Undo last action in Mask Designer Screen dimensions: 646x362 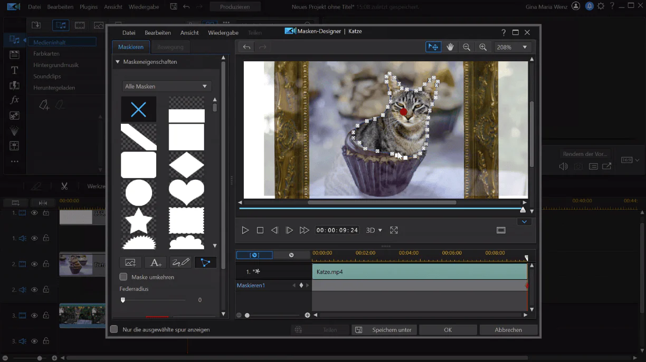pos(246,47)
